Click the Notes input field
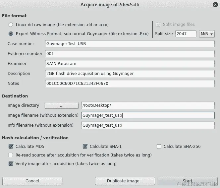The image size is (220, 188). tap(130, 84)
